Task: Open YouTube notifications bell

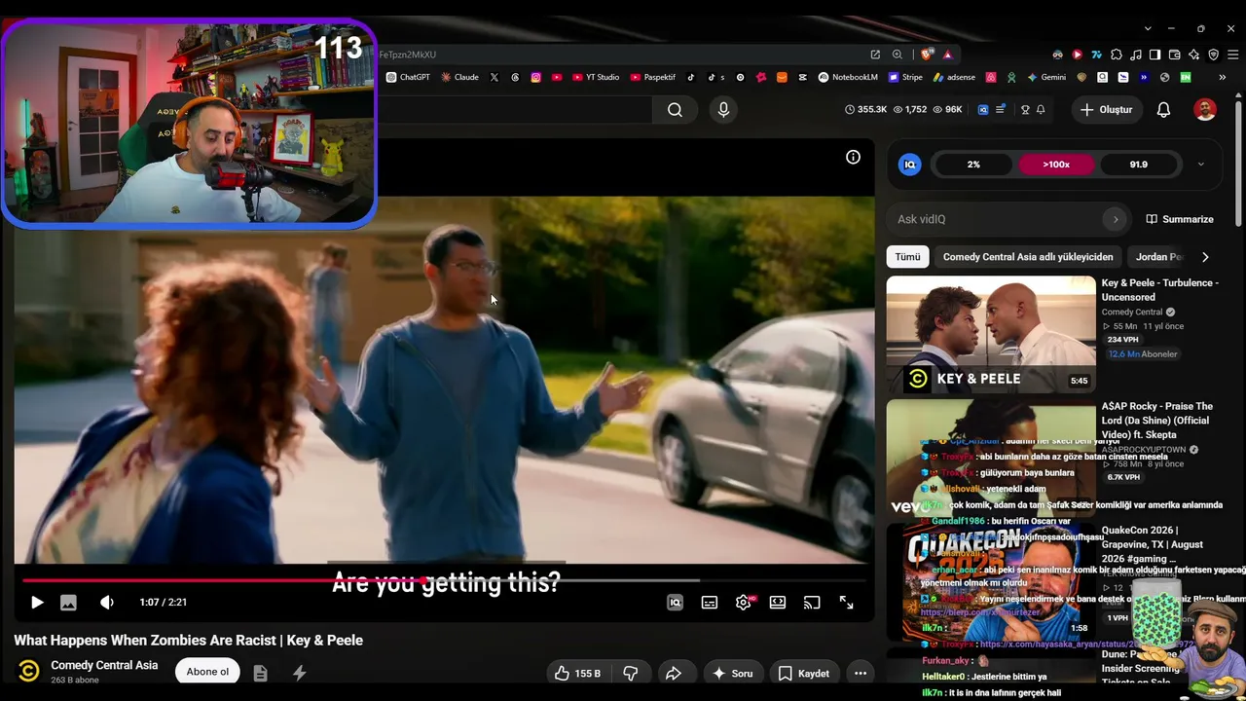Action: click(x=1163, y=110)
